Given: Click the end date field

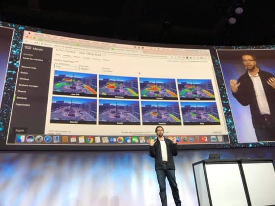Looking at the screenshot, I should 109,71.
